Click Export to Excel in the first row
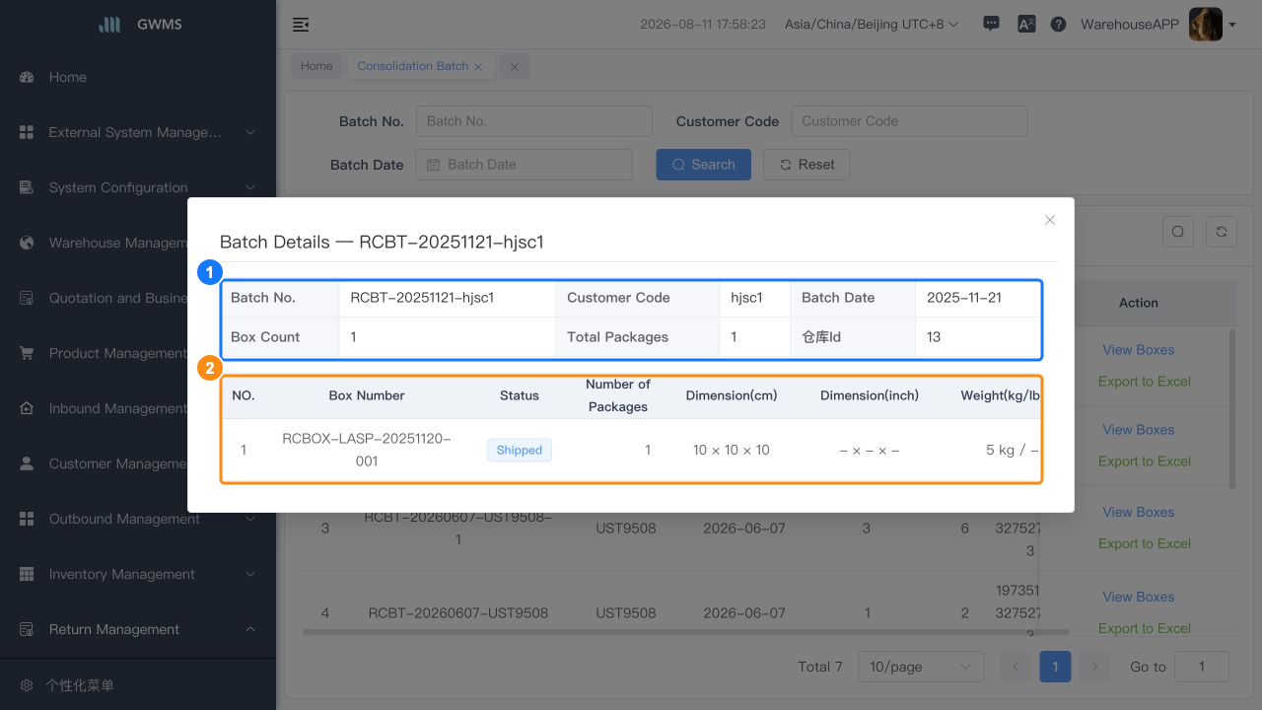This screenshot has height=710, width=1262. pyautogui.click(x=1145, y=382)
